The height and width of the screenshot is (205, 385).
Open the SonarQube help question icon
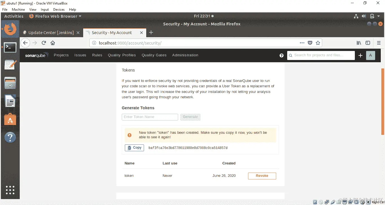[281, 55]
